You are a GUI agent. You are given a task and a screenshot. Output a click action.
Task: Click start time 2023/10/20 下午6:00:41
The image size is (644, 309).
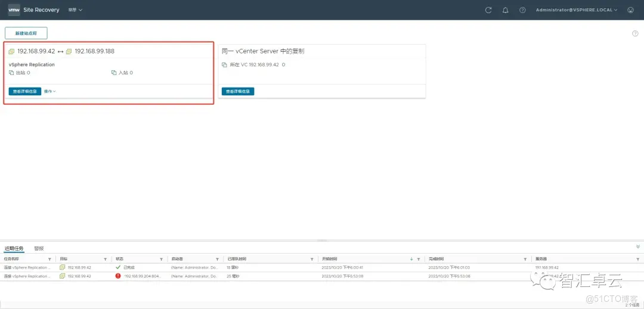(x=343, y=267)
